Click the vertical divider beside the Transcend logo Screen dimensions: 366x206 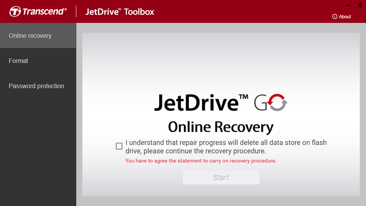click(76, 11)
